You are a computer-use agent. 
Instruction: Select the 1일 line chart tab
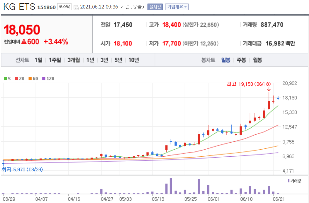(x=38, y=60)
